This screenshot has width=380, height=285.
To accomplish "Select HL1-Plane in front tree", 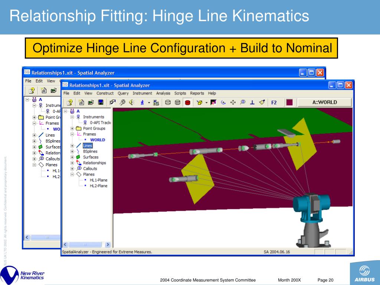I will (x=98, y=180).
